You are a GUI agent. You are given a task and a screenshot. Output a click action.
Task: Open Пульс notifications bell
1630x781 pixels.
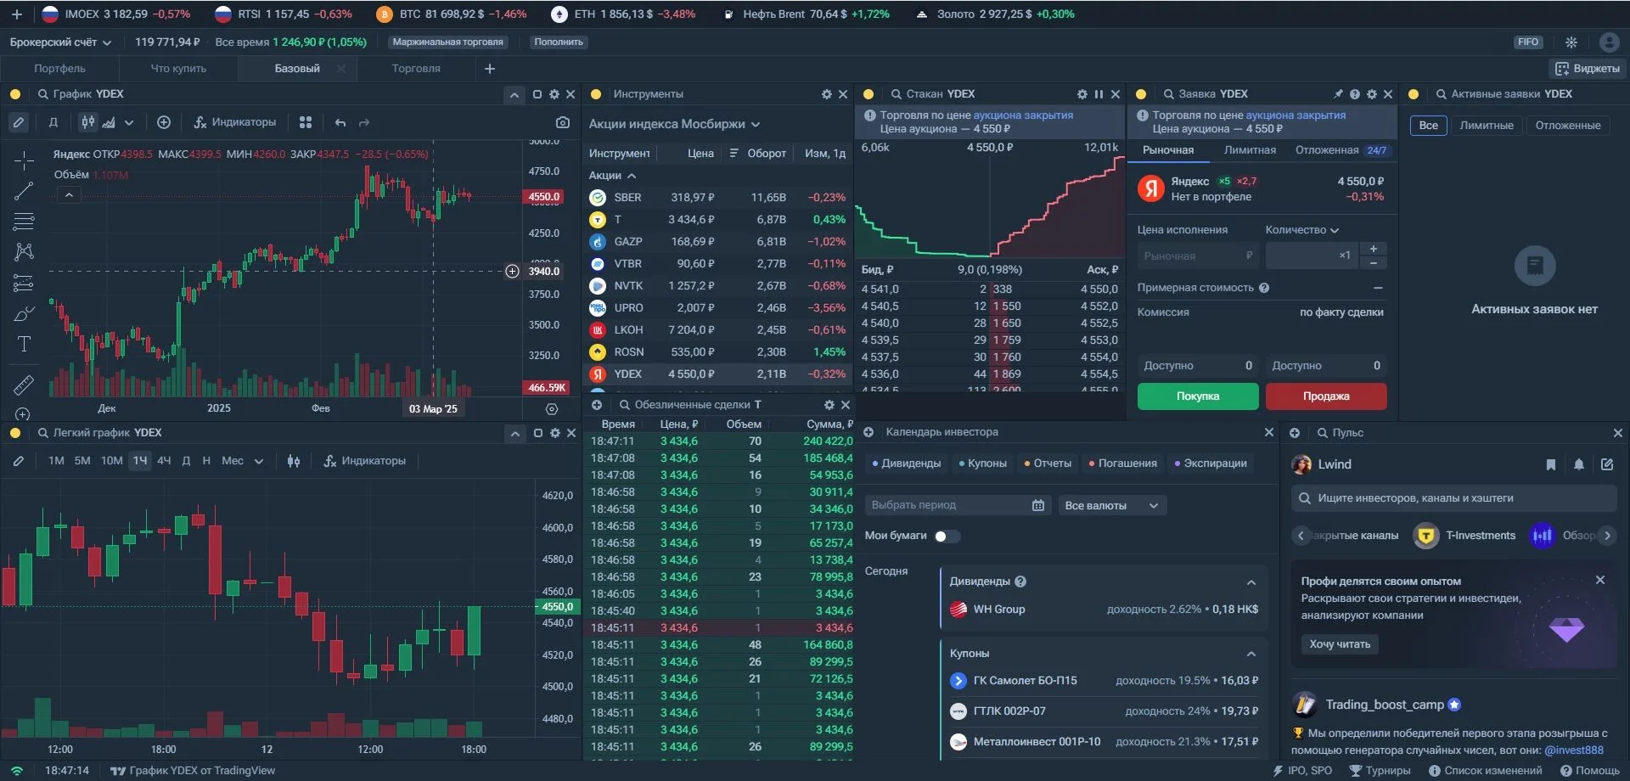coord(1578,464)
